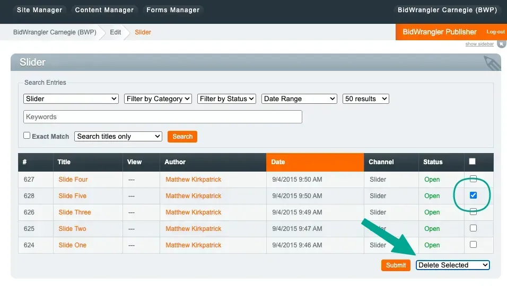This screenshot has width=507, height=286.
Task: Sort by the Channel column header
Action: click(391, 162)
